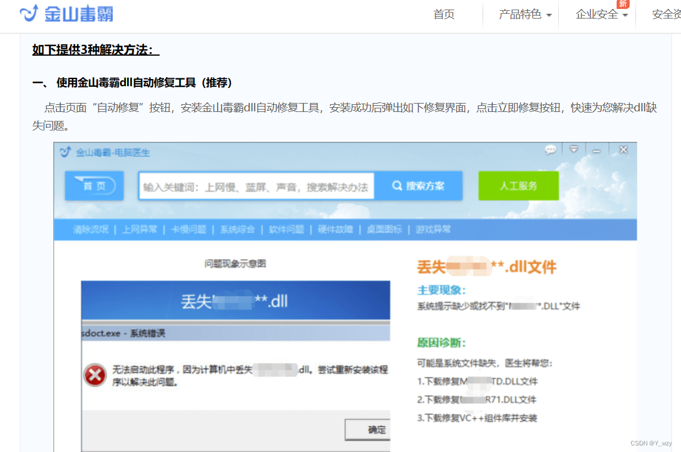This screenshot has width=681, height=452.
Task: Select the 首页 home button inside 电脑医生 window
Action: (x=94, y=186)
